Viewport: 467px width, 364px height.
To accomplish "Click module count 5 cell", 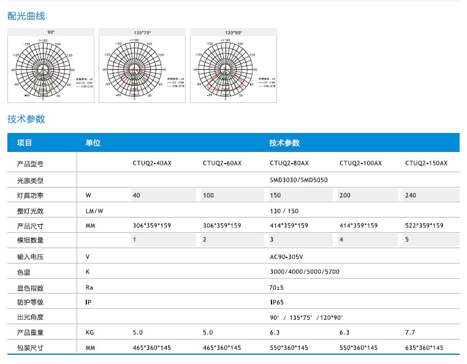I will tap(431, 240).
